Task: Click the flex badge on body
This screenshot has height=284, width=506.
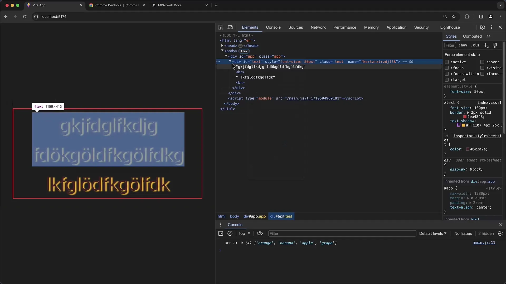Action: point(244,51)
